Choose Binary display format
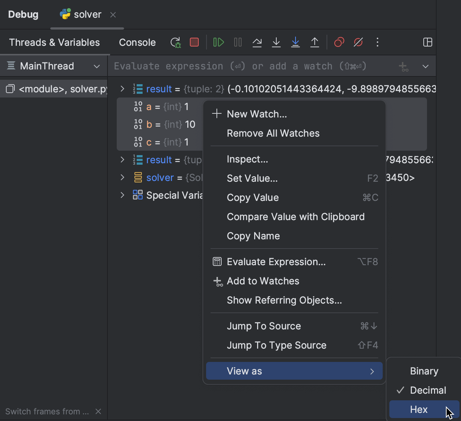The height and width of the screenshot is (421, 461). [x=424, y=371]
